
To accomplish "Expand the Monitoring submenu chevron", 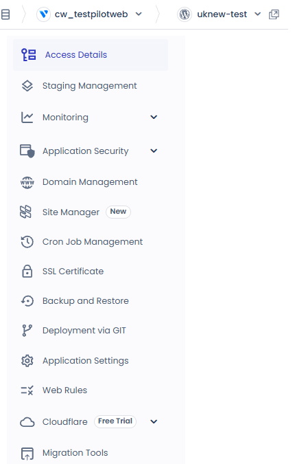I will (154, 117).
